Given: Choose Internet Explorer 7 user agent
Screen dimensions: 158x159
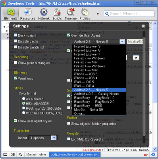Looking at the screenshot, I should click(99, 54).
